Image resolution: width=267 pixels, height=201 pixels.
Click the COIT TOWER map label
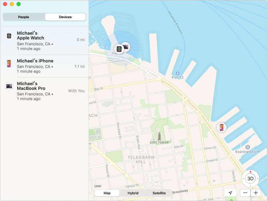pyautogui.click(x=159, y=142)
